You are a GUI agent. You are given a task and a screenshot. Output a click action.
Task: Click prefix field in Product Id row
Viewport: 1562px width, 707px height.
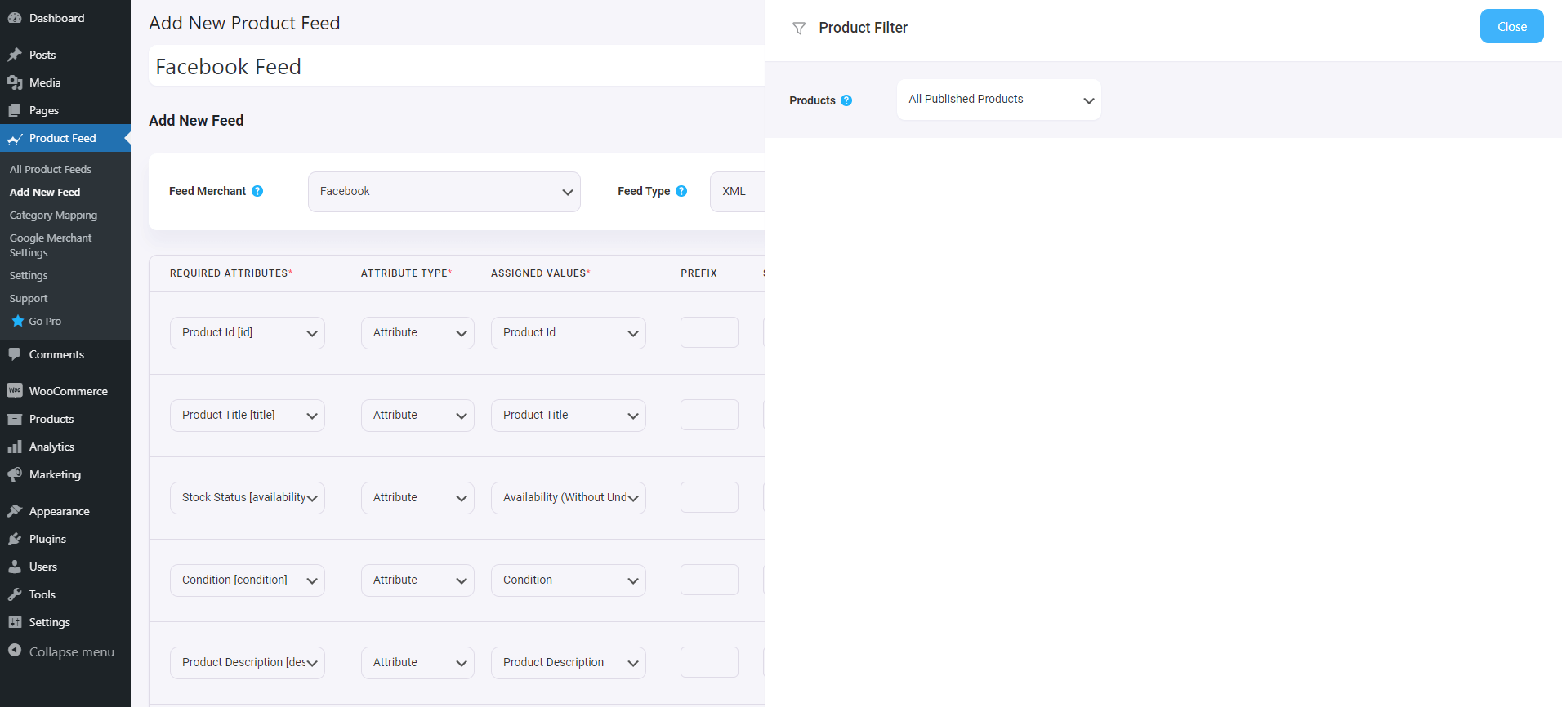(709, 332)
